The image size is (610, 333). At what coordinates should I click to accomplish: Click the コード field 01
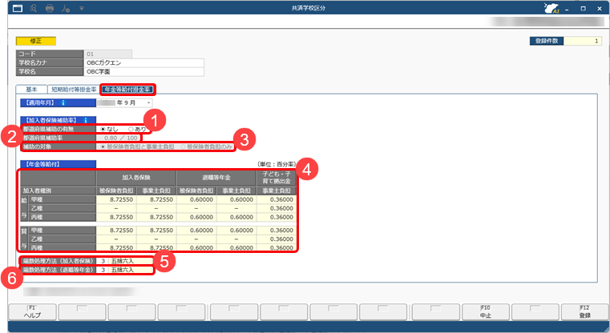(x=107, y=54)
